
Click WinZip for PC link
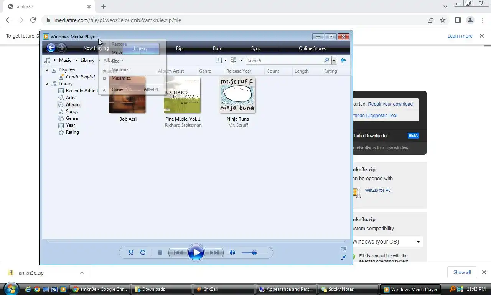tap(378, 190)
